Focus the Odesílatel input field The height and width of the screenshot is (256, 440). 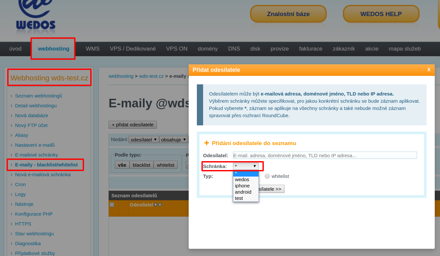coord(325,155)
